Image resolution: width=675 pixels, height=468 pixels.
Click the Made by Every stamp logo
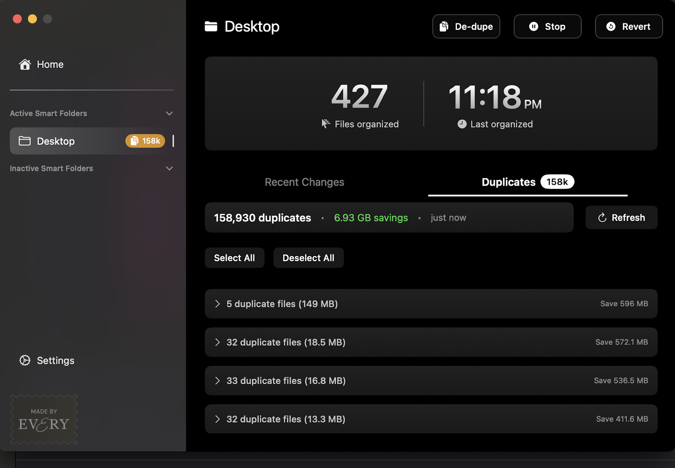pos(43,419)
